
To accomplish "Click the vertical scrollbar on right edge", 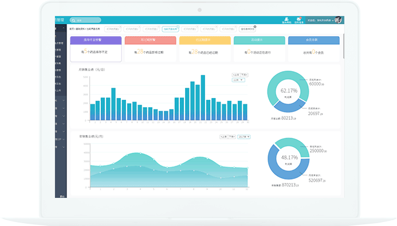I will coord(344,46).
